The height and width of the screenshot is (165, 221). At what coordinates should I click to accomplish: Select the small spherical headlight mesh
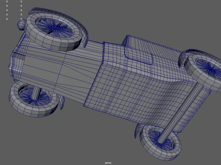pos(21,25)
